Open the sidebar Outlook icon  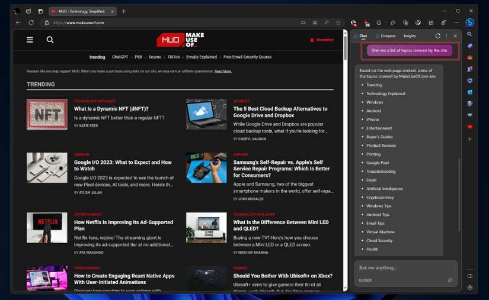469,92
